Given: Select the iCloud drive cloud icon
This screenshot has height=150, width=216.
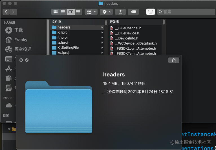Looking at the screenshot, I should [9, 105].
